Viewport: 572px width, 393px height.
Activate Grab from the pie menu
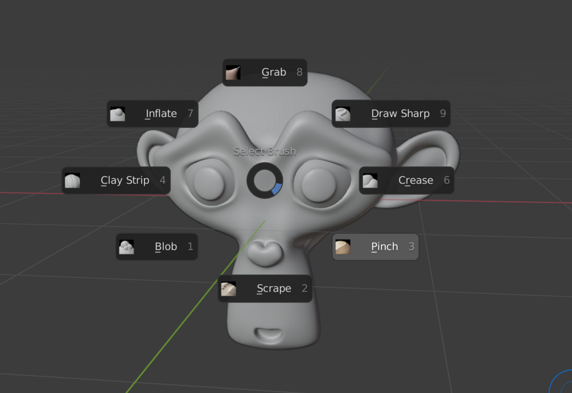pos(265,73)
